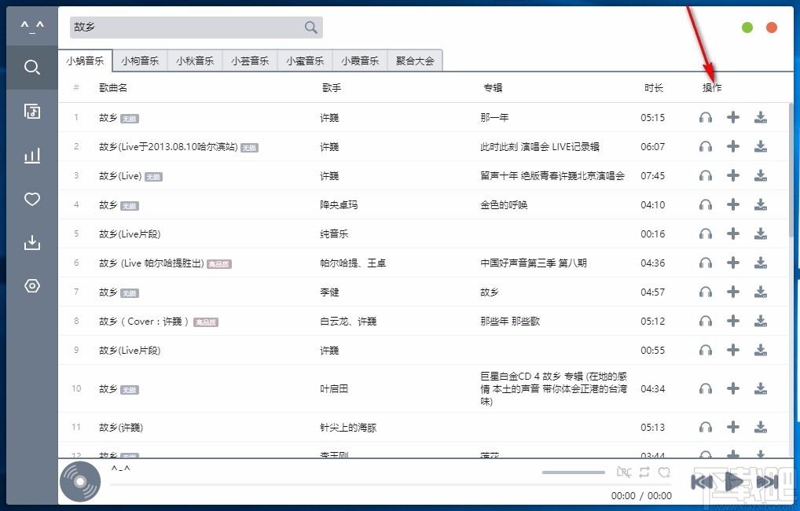
Task: Select album 留声十年 绝版青春许巍北京演唱会
Action: [x=552, y=176]
